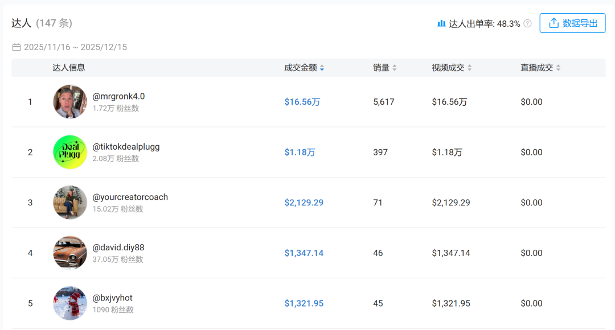Click the $2,129.29 amount for yourcreatorcoach

[x=304, y=203]
